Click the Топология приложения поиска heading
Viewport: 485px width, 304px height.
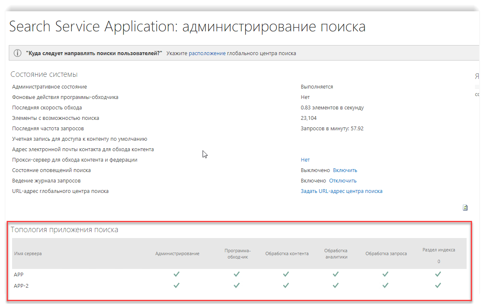coord(64,230)
